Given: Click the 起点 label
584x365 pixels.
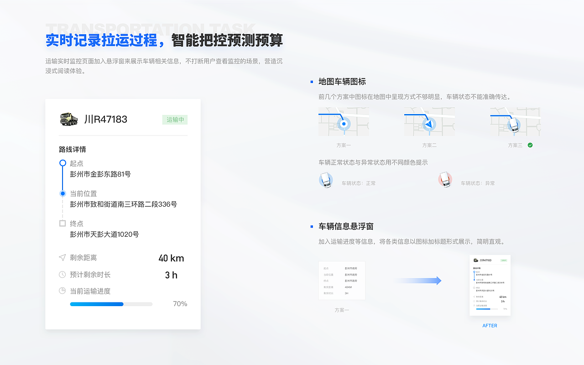Looking at the screenshot, I should point(77,163).
